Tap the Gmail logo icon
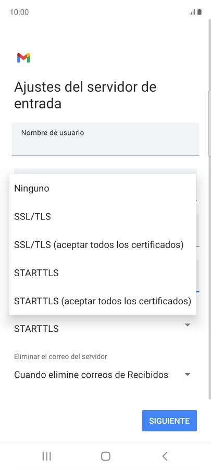This screenshot has height=470, width=211. [x=23, y=58]
